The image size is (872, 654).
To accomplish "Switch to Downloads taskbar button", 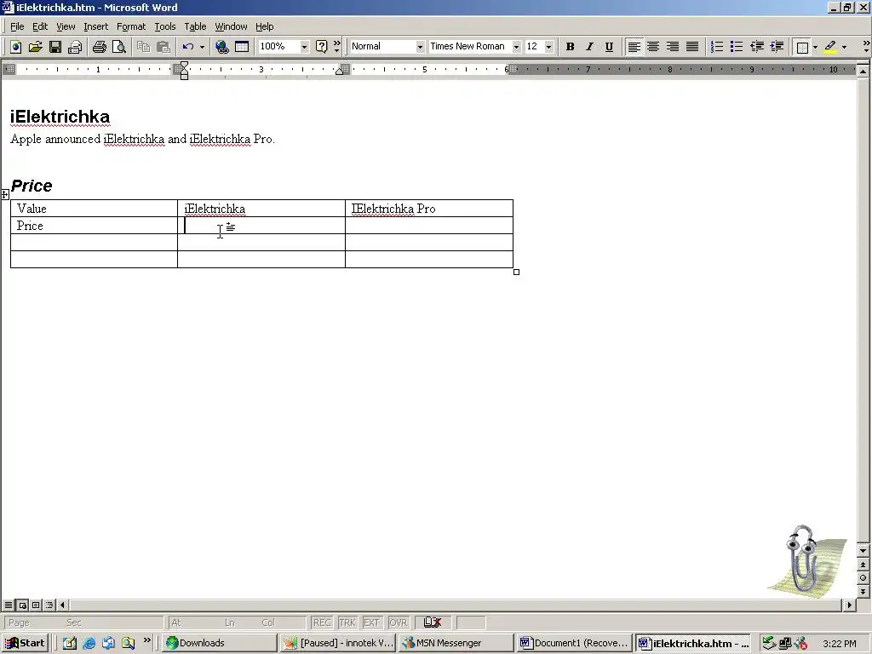I will click(x=221, y=643).
